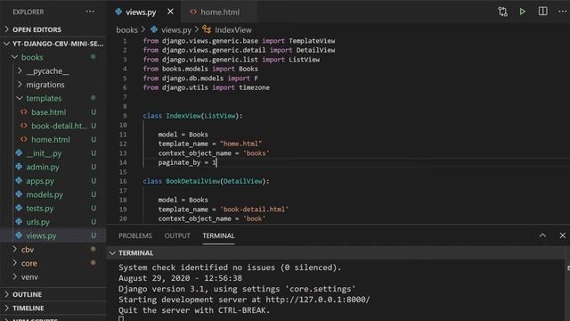Collapse the Terminal section header
The height and width of the screenshot is (321, 570).
click(x=337, y=253)
